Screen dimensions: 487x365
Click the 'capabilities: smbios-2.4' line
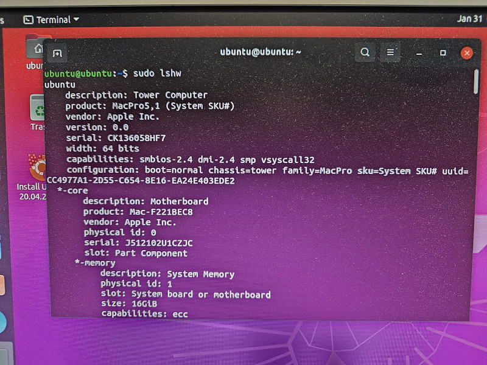pyautogui.click(x=190, y=159)
